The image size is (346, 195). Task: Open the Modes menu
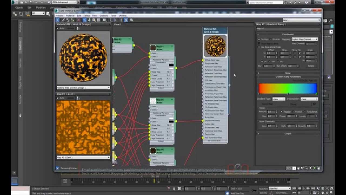60,16
